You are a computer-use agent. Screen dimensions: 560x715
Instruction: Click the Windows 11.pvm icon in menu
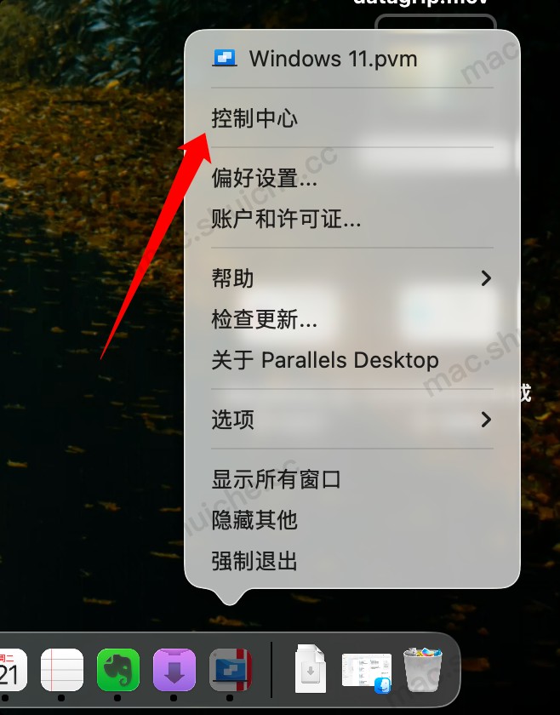225,59
